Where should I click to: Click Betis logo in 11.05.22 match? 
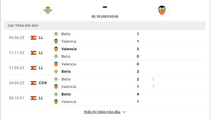point(56,72)
